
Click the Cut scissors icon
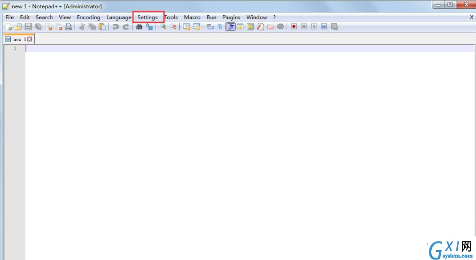click(x=81, y=26)
